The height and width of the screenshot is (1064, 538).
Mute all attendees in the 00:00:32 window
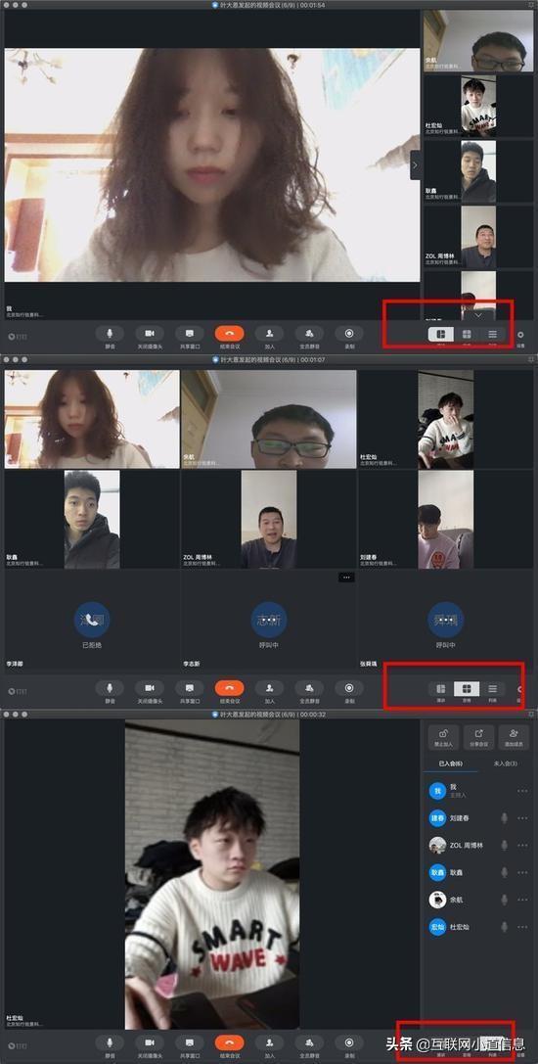click(309, 1043)
